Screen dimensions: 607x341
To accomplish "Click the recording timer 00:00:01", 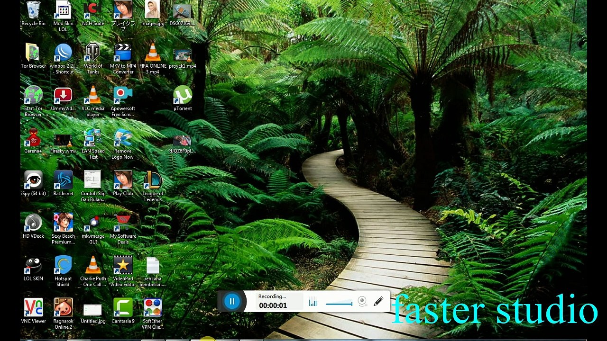I will [x=273, y=305].
